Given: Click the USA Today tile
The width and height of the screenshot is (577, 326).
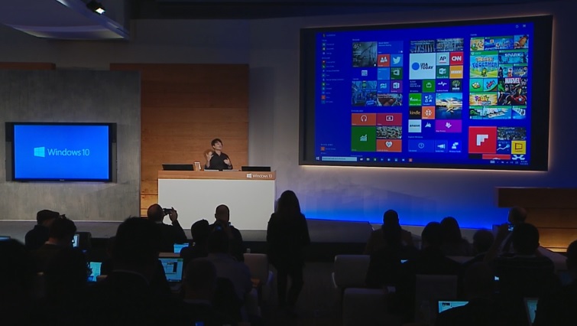Looking at the screenshot, I should (x=423, y=66).
